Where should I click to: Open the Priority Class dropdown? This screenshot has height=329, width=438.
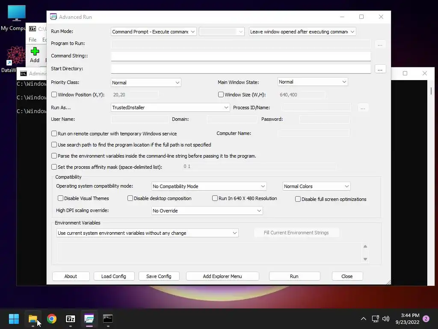tap(146, 83)
